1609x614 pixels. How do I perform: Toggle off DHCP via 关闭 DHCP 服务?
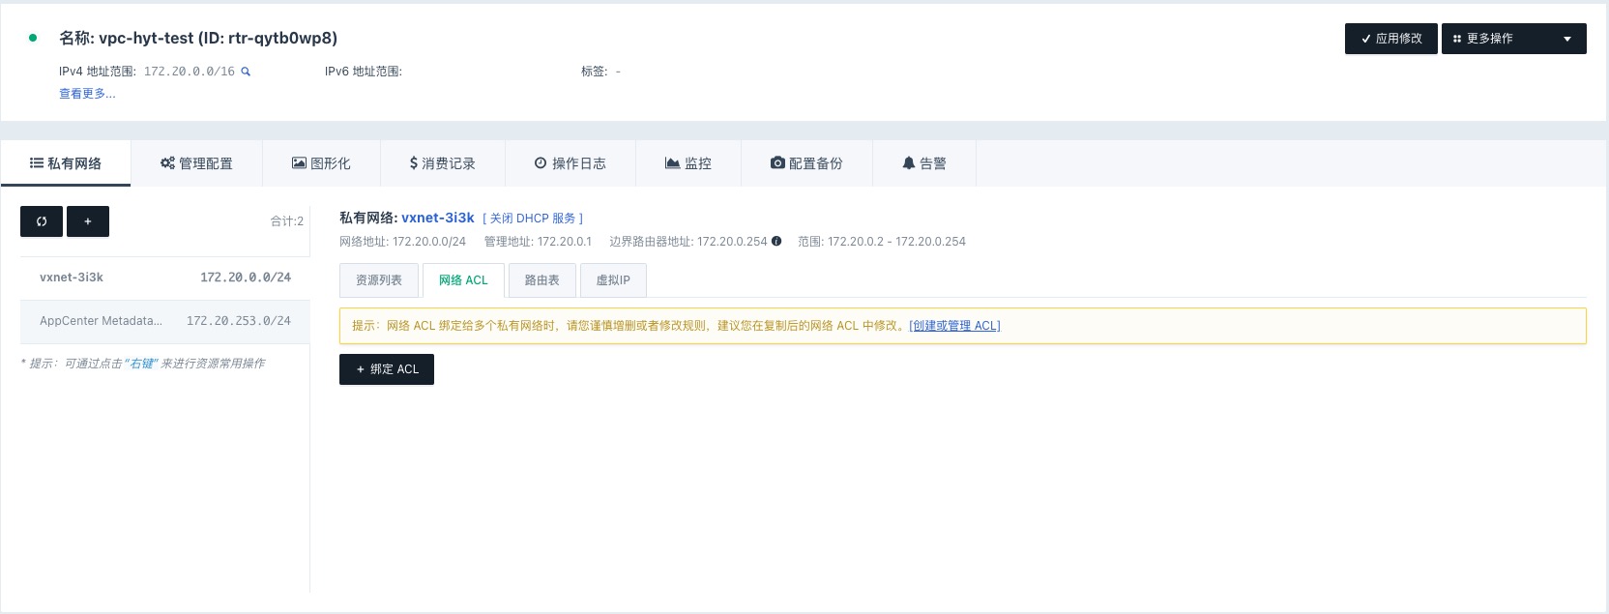pyautogui.click(x=533, y=219)
